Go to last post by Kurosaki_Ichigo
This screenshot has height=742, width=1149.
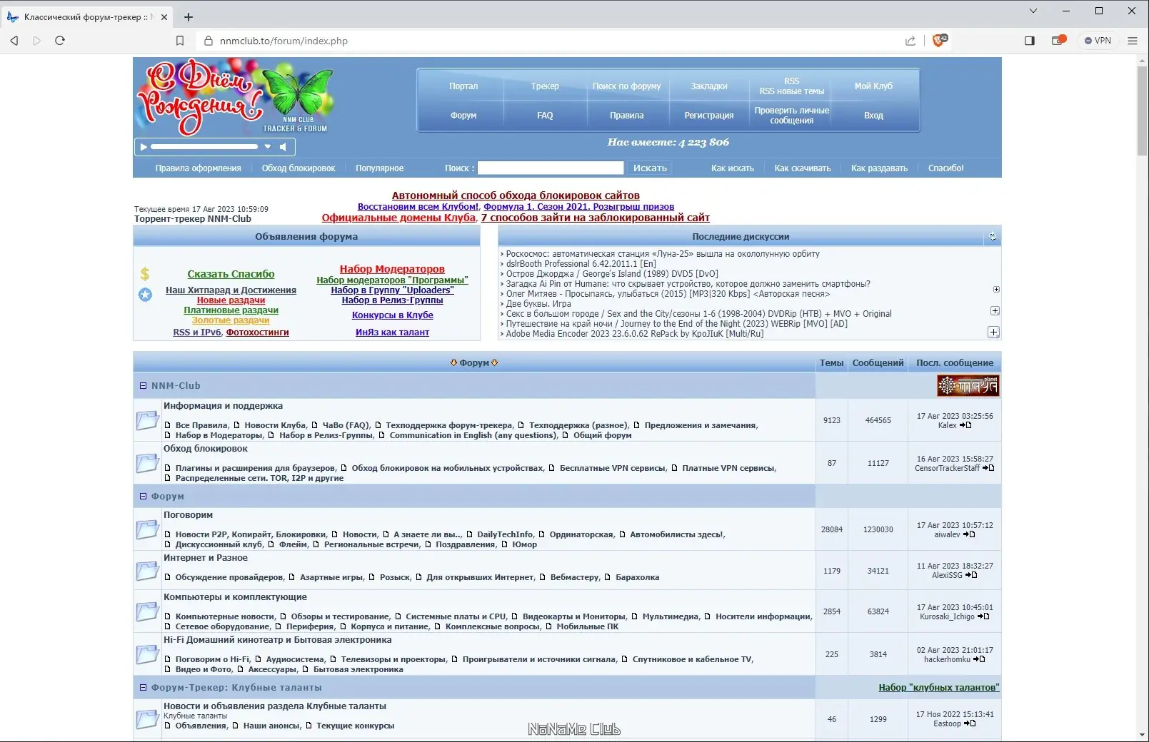984,617
